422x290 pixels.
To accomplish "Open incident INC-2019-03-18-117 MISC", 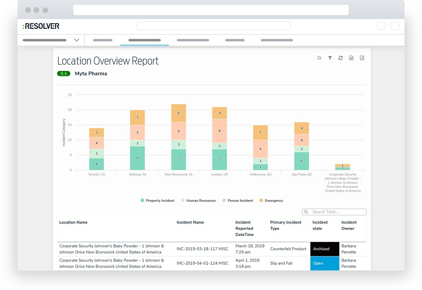I will (203, 249).
